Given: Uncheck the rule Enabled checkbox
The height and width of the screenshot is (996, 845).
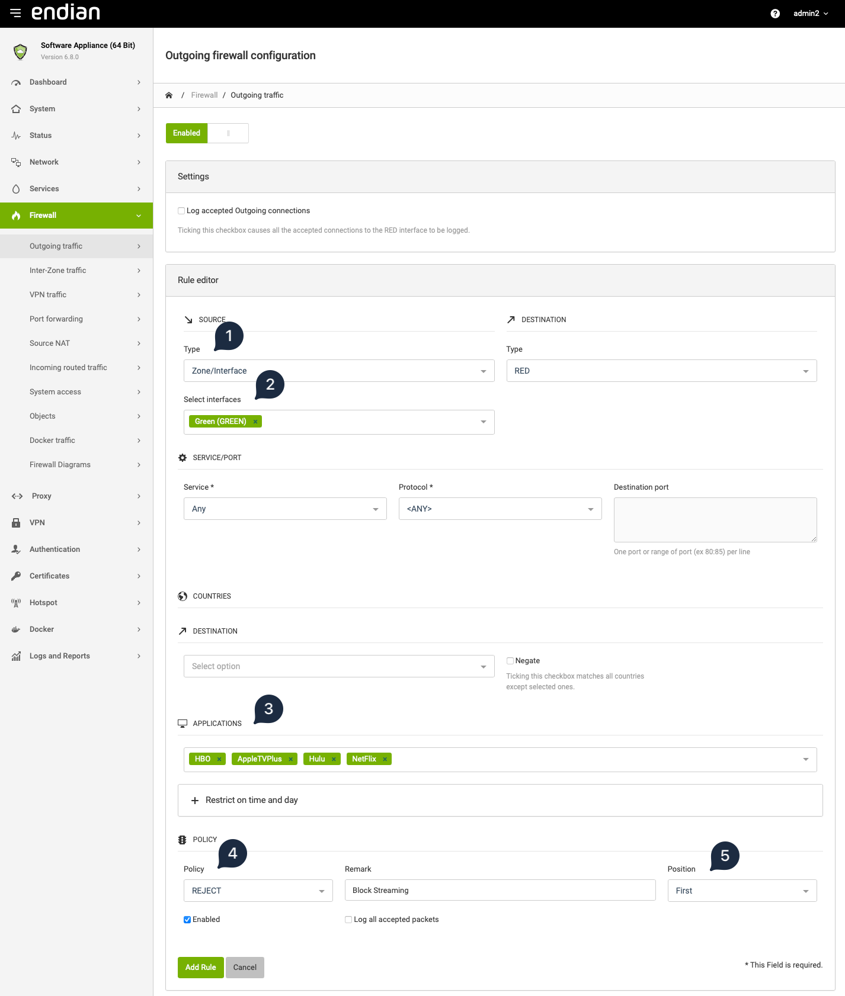Looking at the screenshot, I should (x=187, y=920).
